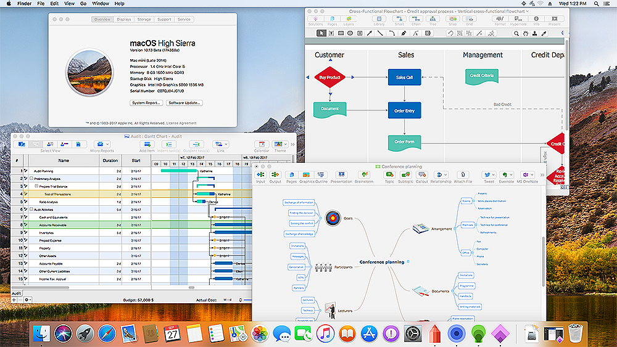Select the Sales Call flowchart box

404,78
